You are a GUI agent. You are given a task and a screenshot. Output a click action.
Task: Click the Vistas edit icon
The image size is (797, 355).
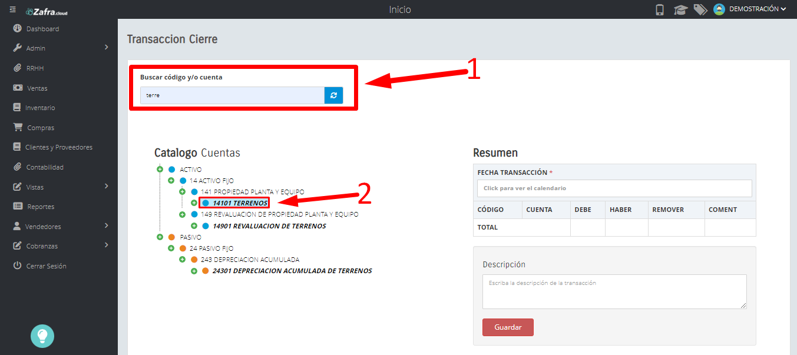[x=18, y=187]
